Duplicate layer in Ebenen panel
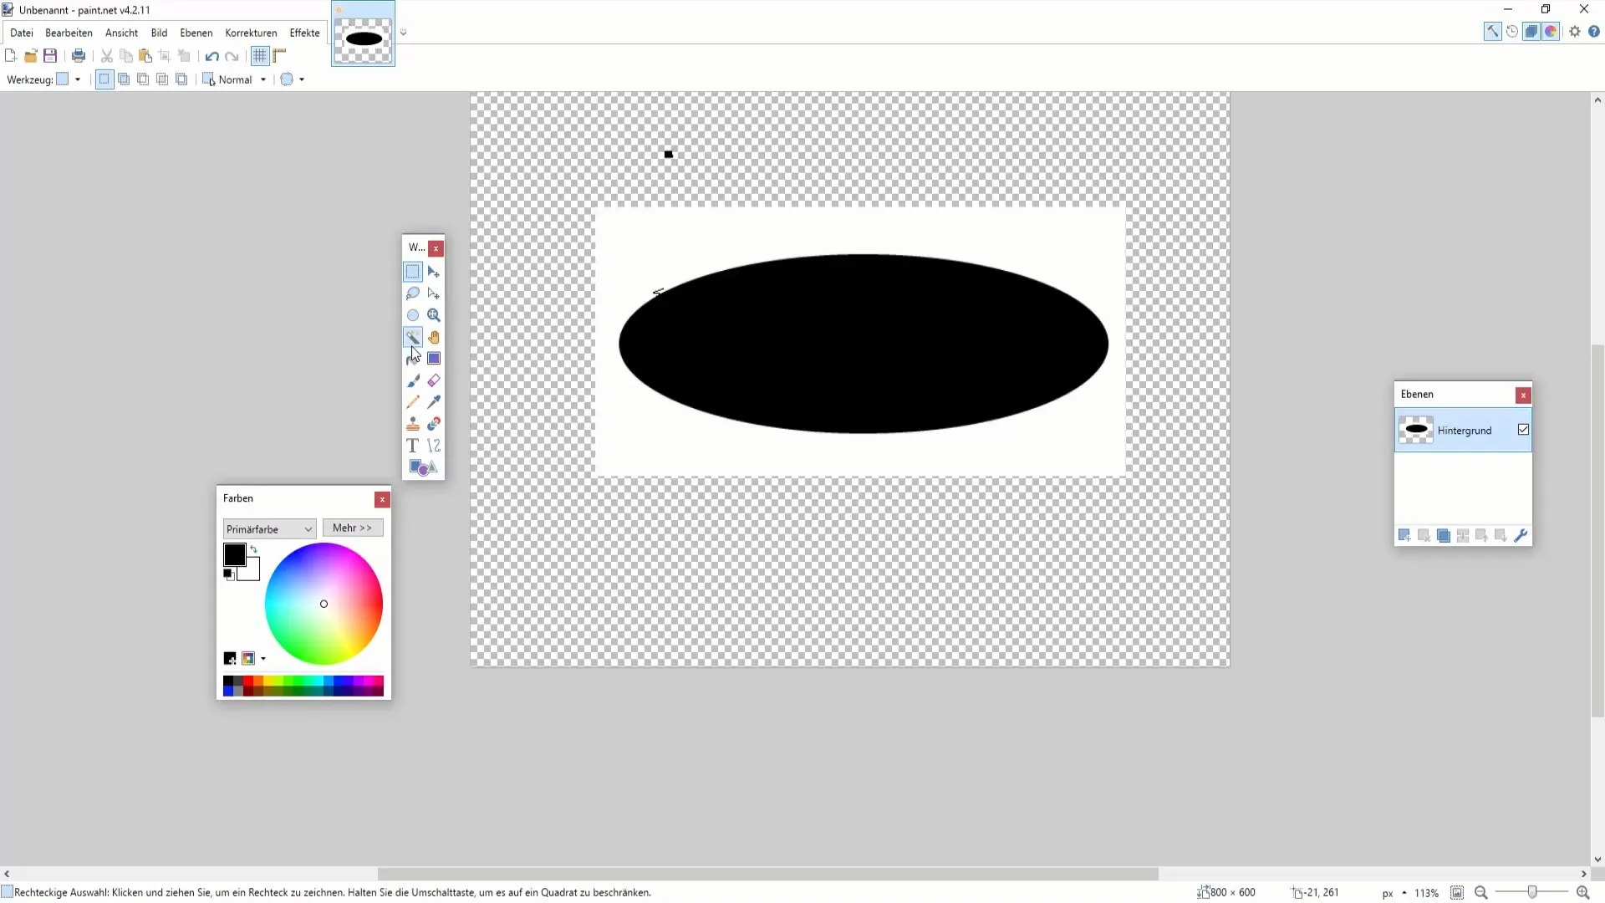The image size is (1605, 903). pos(1444,535)
